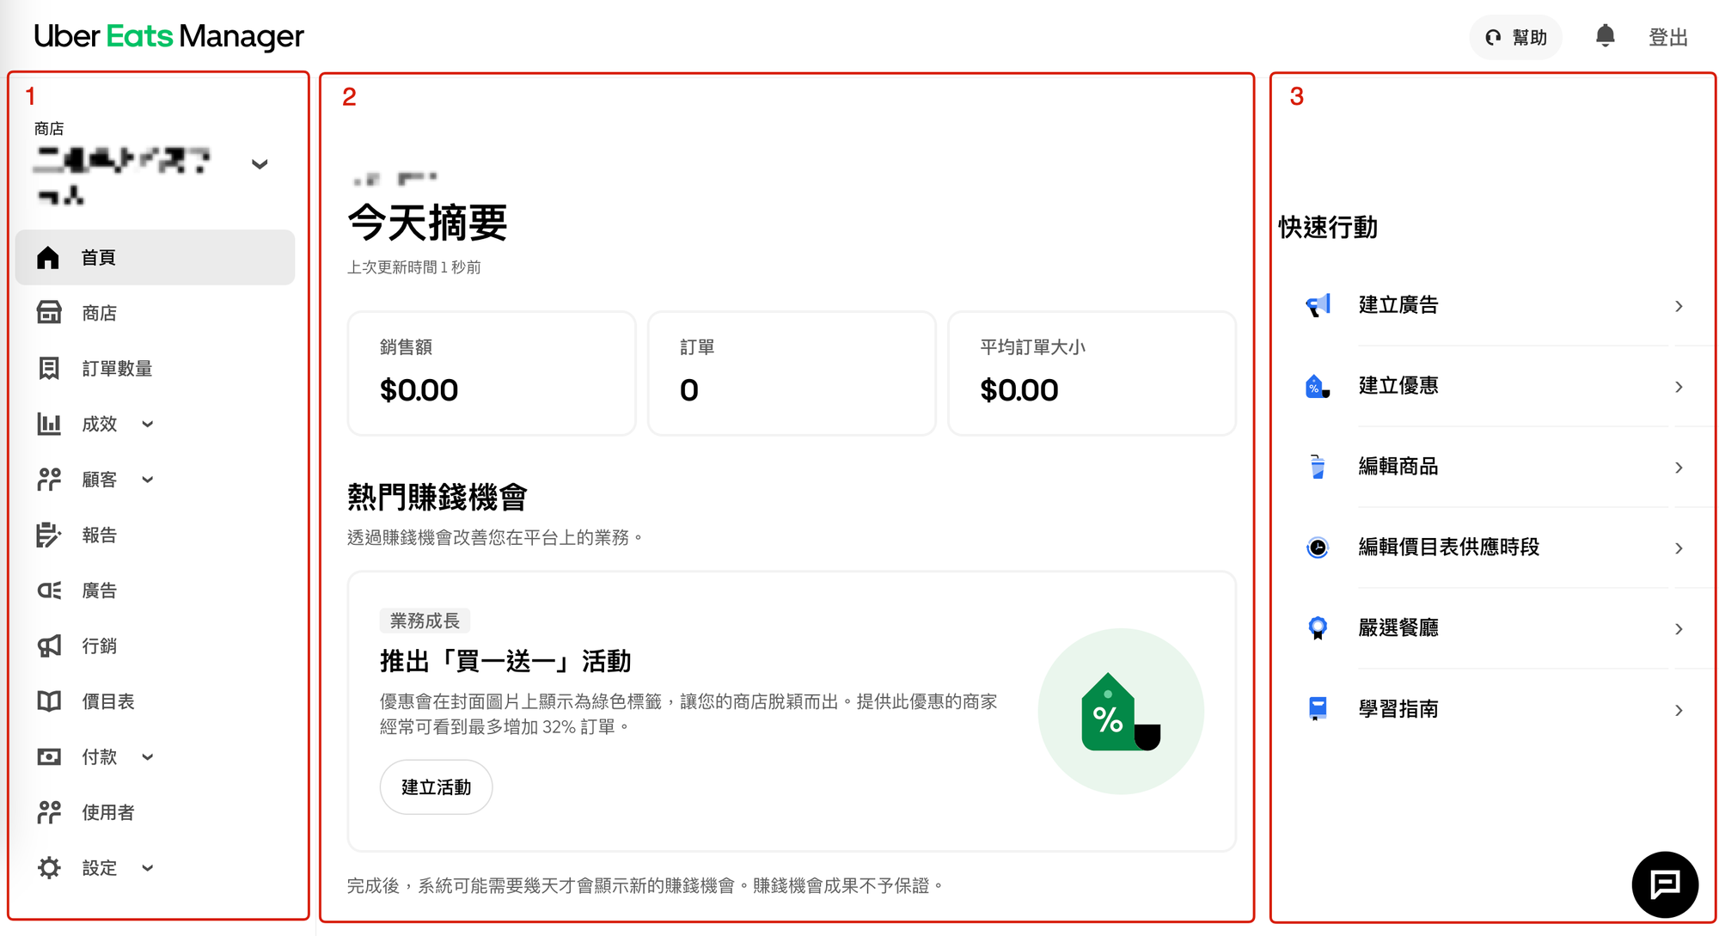Open 學習指南 quick action
The image size is (1719, 936).
(x=1398, y=708)
